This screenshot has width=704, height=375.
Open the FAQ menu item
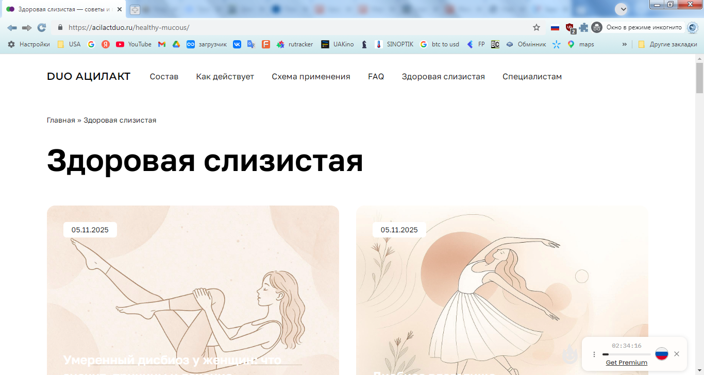(x=376, y=77)
